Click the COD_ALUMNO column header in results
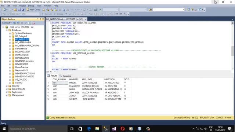This screenshot has width=235, height=132. [x=60, y=80]
